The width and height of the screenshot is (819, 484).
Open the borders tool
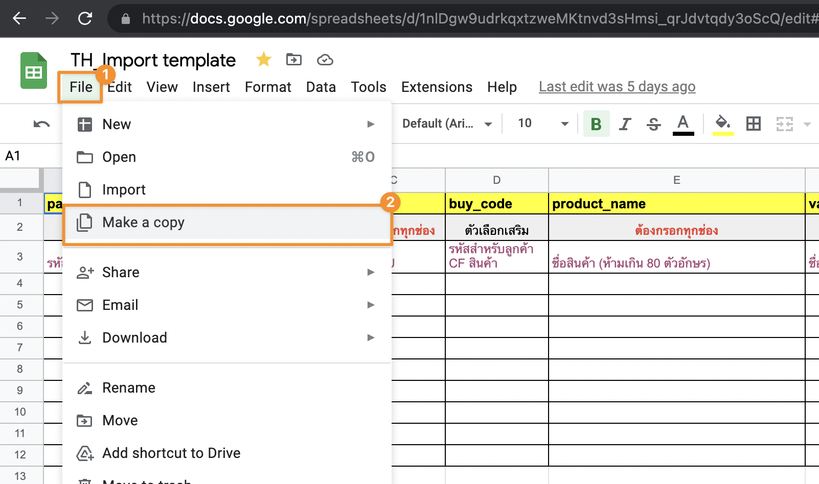click(x=753, y=123)
